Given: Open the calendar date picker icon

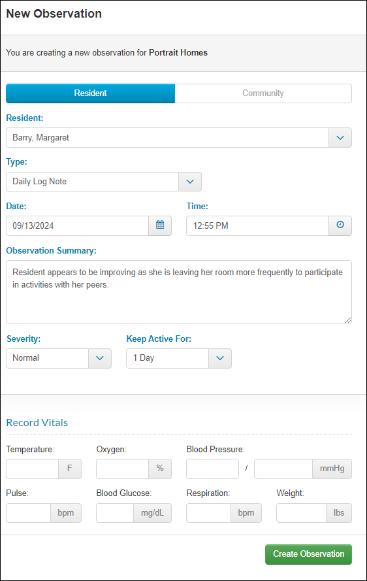Looking at the screenshot, I should 160,225.
